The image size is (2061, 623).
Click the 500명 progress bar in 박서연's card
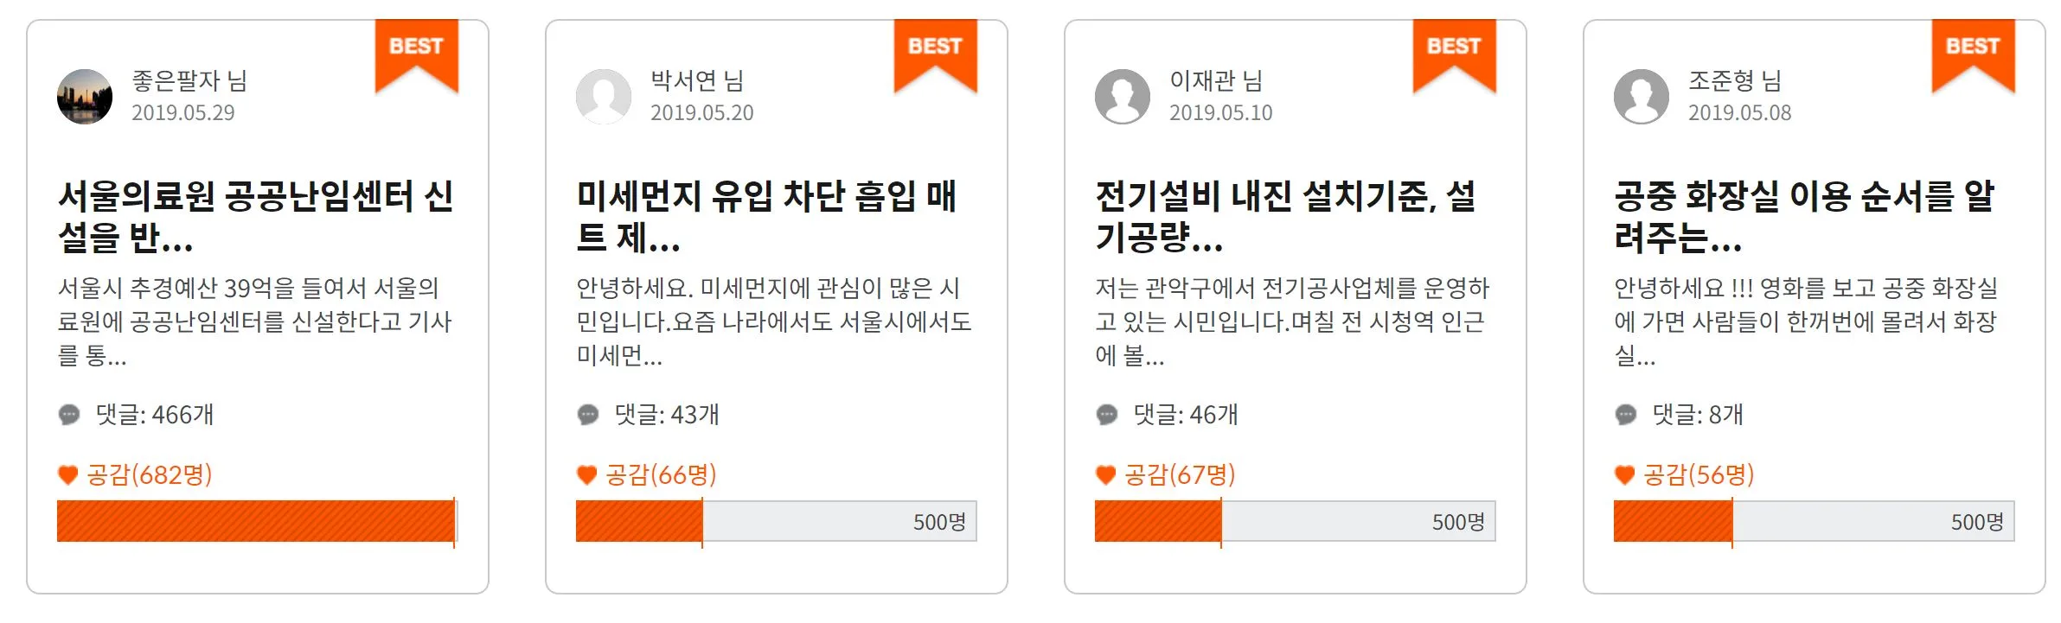tap(776, 521)
